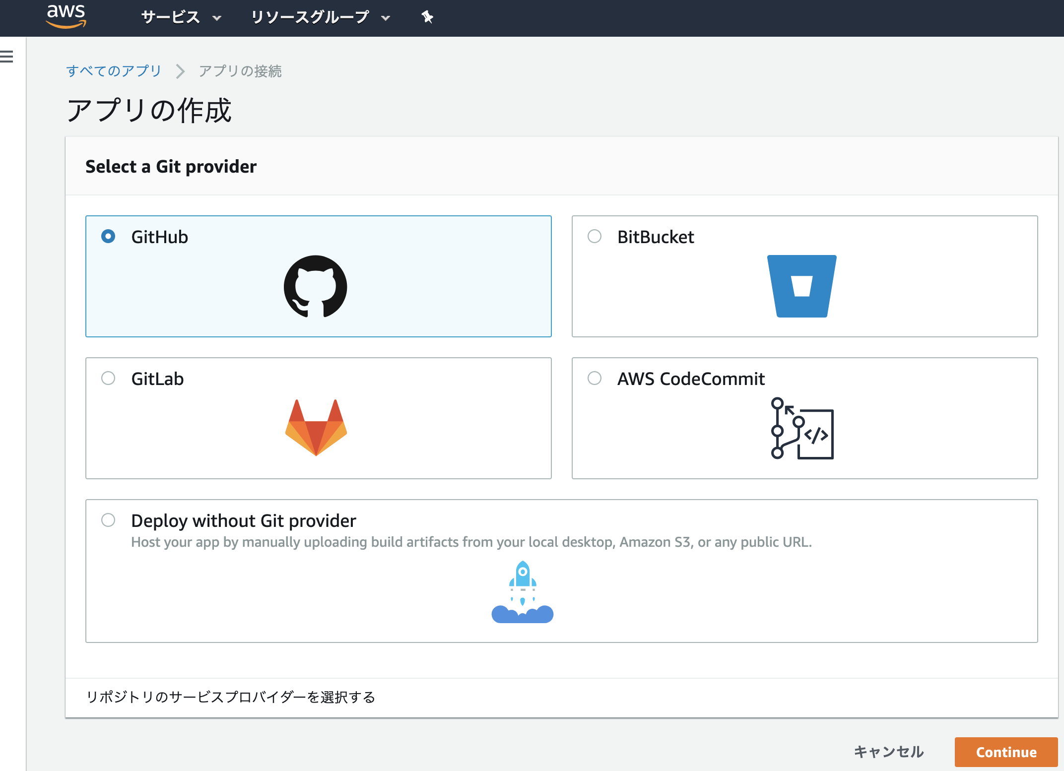Click the AWS logo in navigation bar
Viewport: 1064px width, 771px height.
tap(66, 16)
